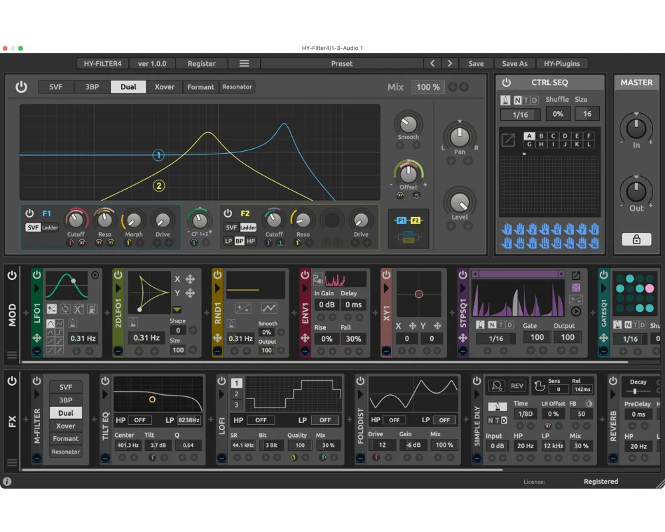Toggle the FX section power button
The image size is (665, 532).
[x=12, y=380]
